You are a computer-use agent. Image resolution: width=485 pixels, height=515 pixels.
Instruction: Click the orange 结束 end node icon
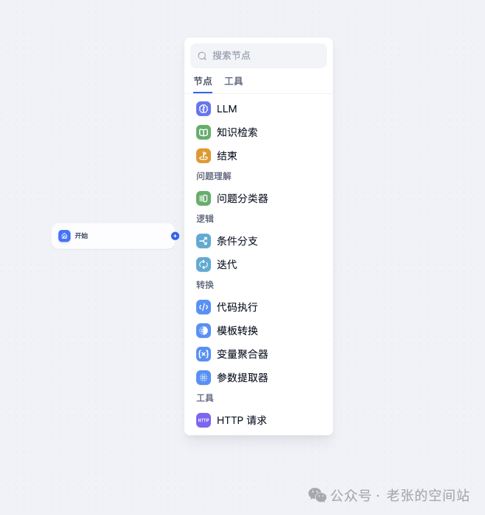204,156
